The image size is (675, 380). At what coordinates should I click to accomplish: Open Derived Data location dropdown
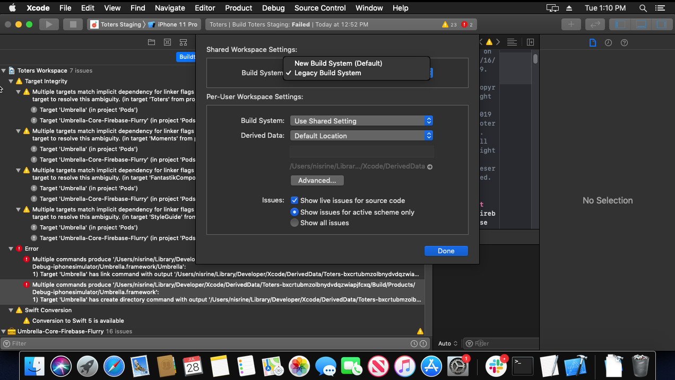pos(361,136)
